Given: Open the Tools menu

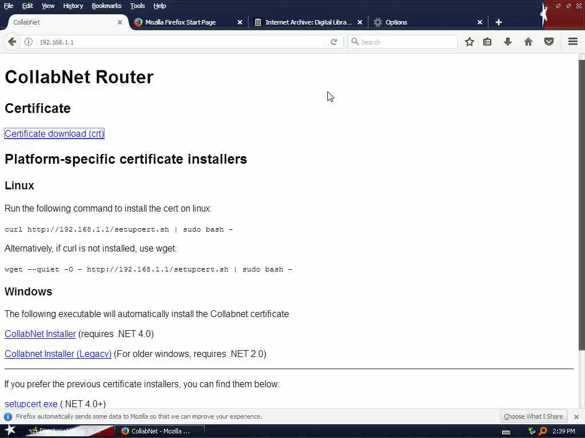Looking at the screenshot, I should coord(137,6).
